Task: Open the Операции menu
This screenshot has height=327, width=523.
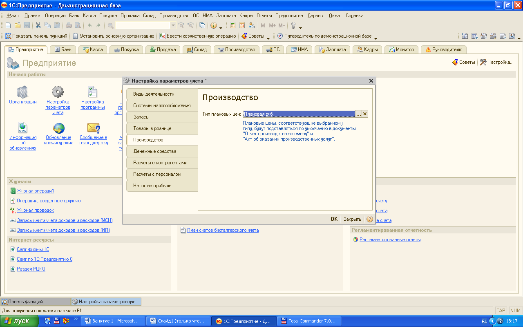Action: [x=55, y=16]
